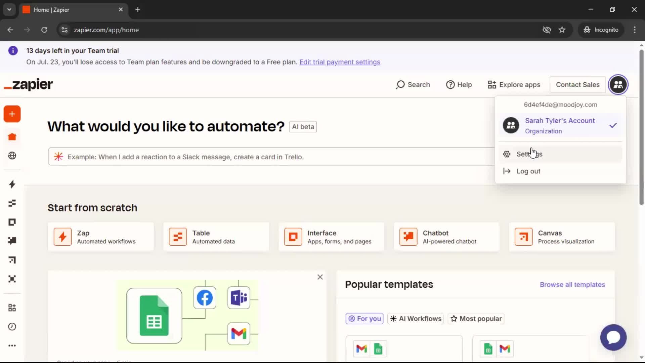Click the Facebook icon in the illustration

205,298
